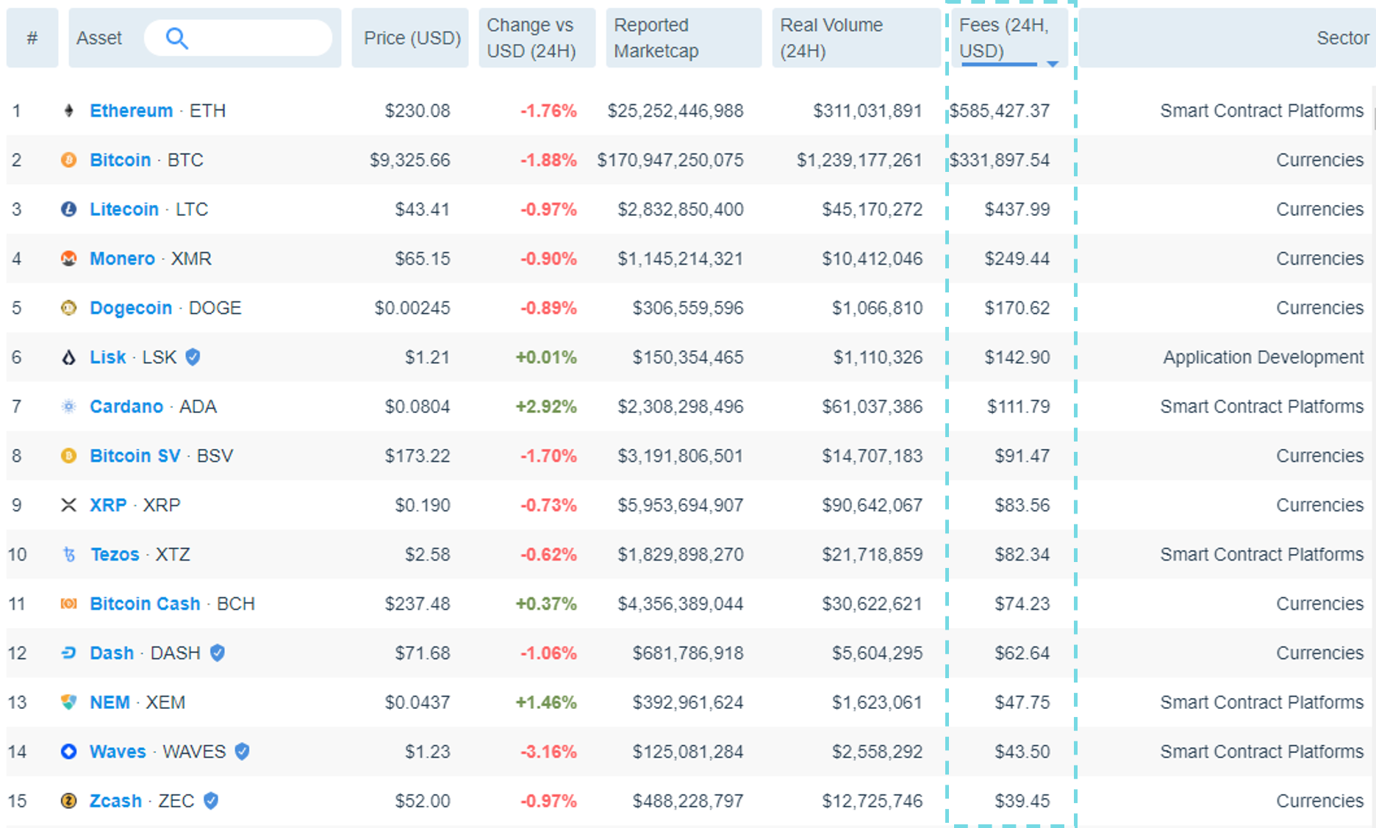This screenshot has height=828, width=1376.
Task: Click the verified badge next to Waves
Action: [x=242, y=752]
